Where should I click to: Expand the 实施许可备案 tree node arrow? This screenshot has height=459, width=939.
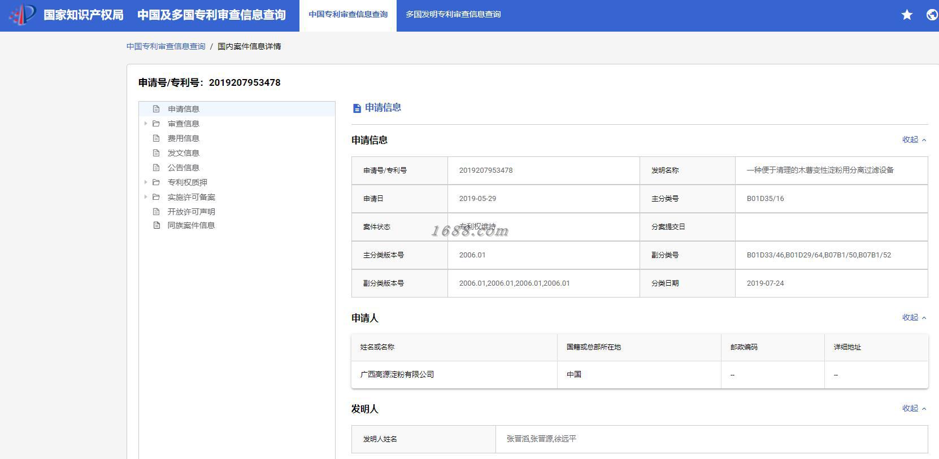[x=145, y=197]
